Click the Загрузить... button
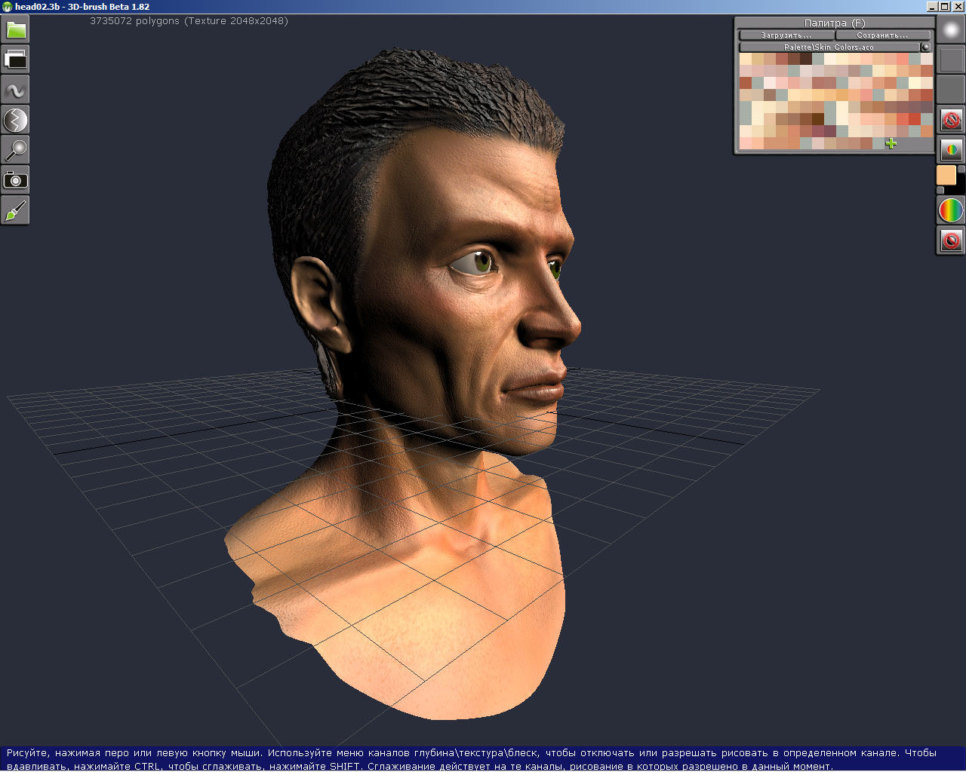The width and height of the screenshot is (966, 772). pyautogui.click(x=786, y=35)
